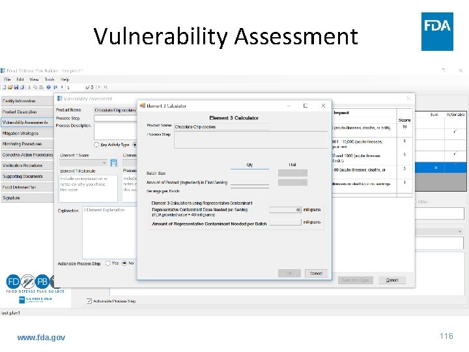Select the Key Activity Type radio button

coord(96,145)
